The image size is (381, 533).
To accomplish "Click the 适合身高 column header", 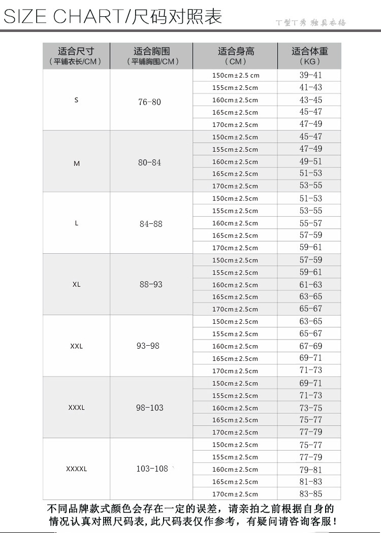I will (x=235, y=56).
